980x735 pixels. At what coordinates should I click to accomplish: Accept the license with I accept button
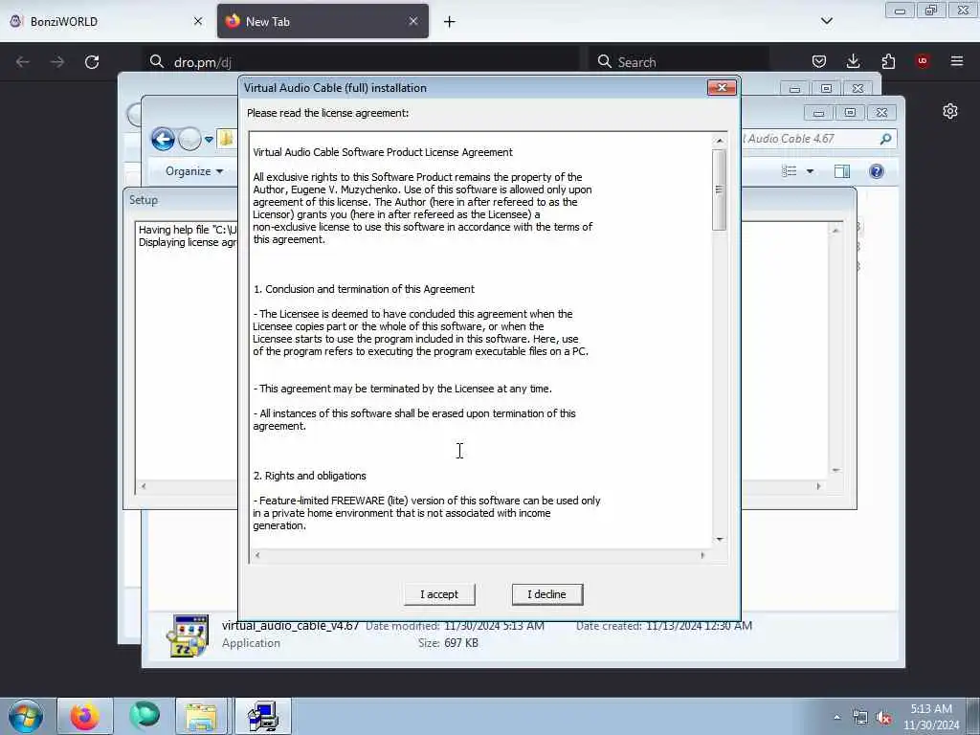[438, 594]
